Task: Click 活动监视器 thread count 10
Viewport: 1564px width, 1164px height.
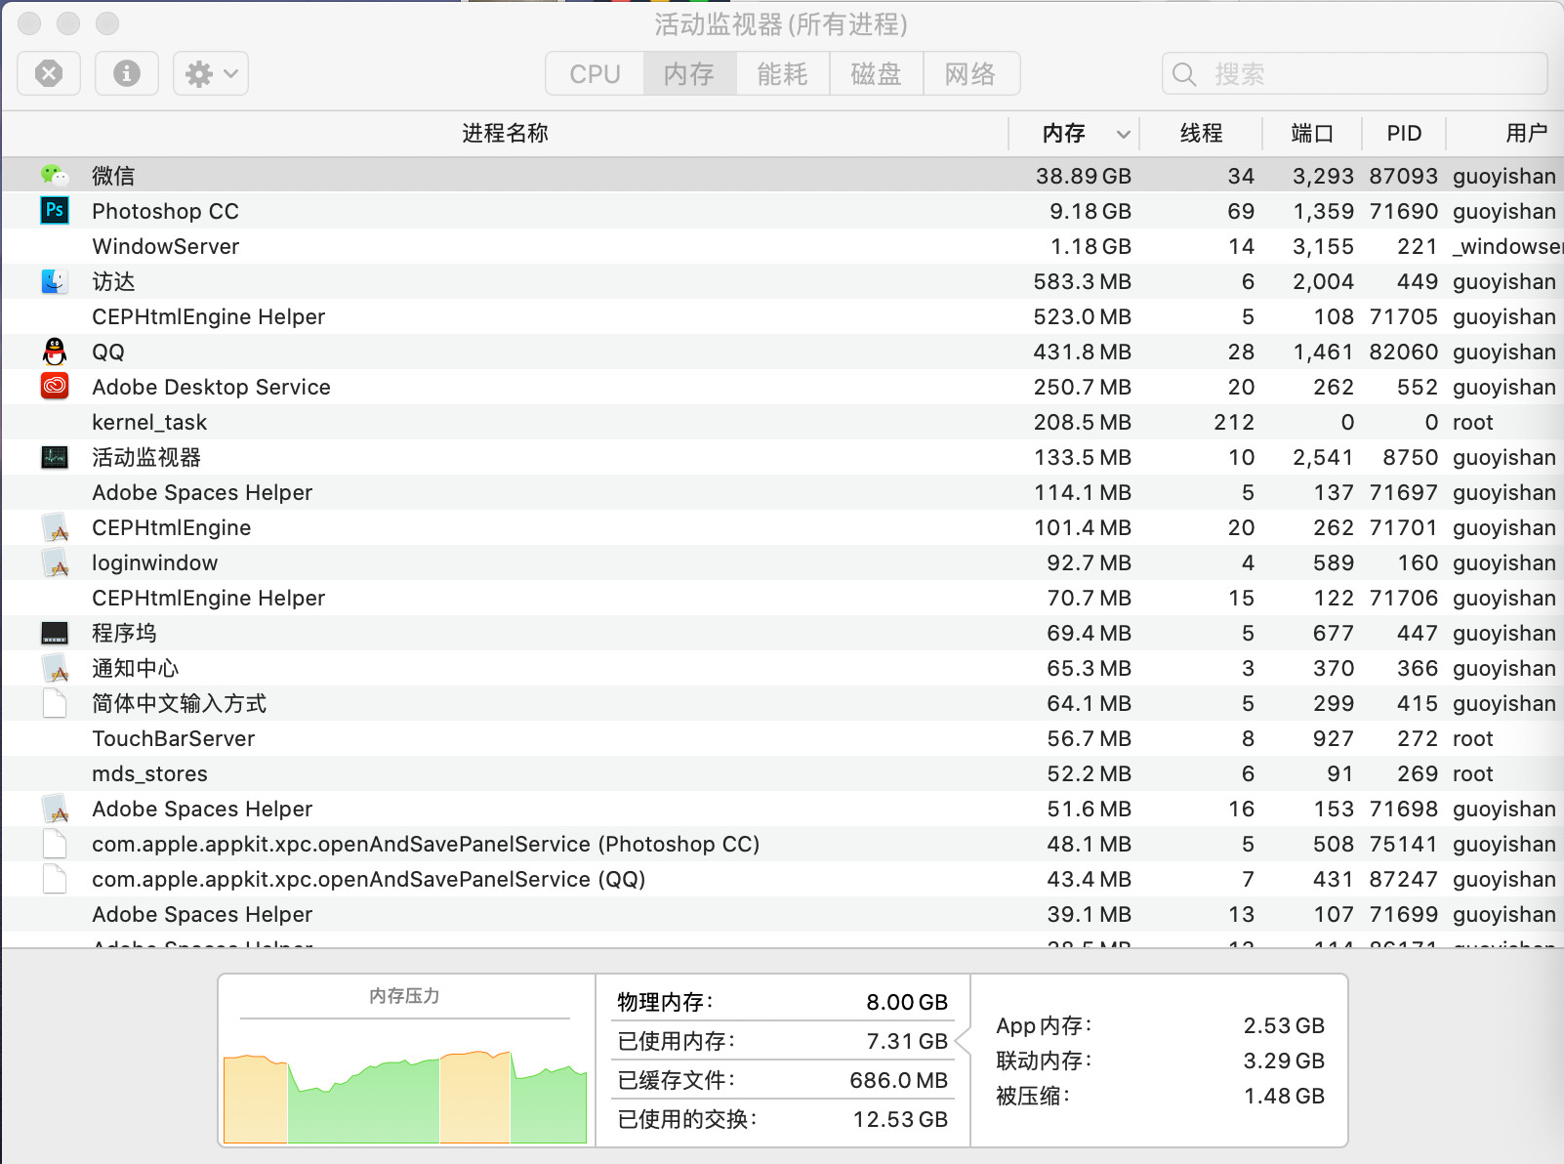Action: (1241, 457)
